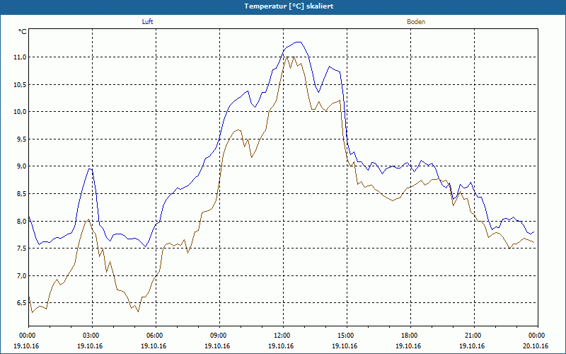Click the 6,5 y-axis value

tap(21, 303)
